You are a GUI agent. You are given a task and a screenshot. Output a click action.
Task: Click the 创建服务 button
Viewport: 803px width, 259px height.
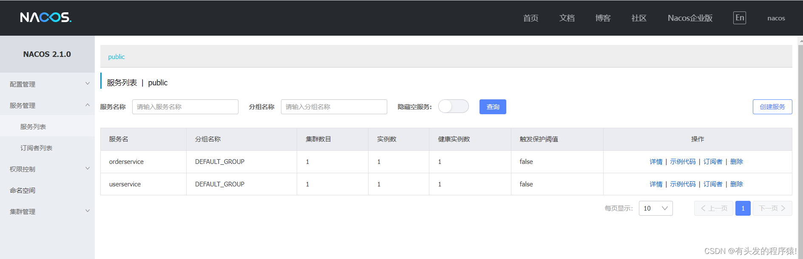tap(772, 107)
